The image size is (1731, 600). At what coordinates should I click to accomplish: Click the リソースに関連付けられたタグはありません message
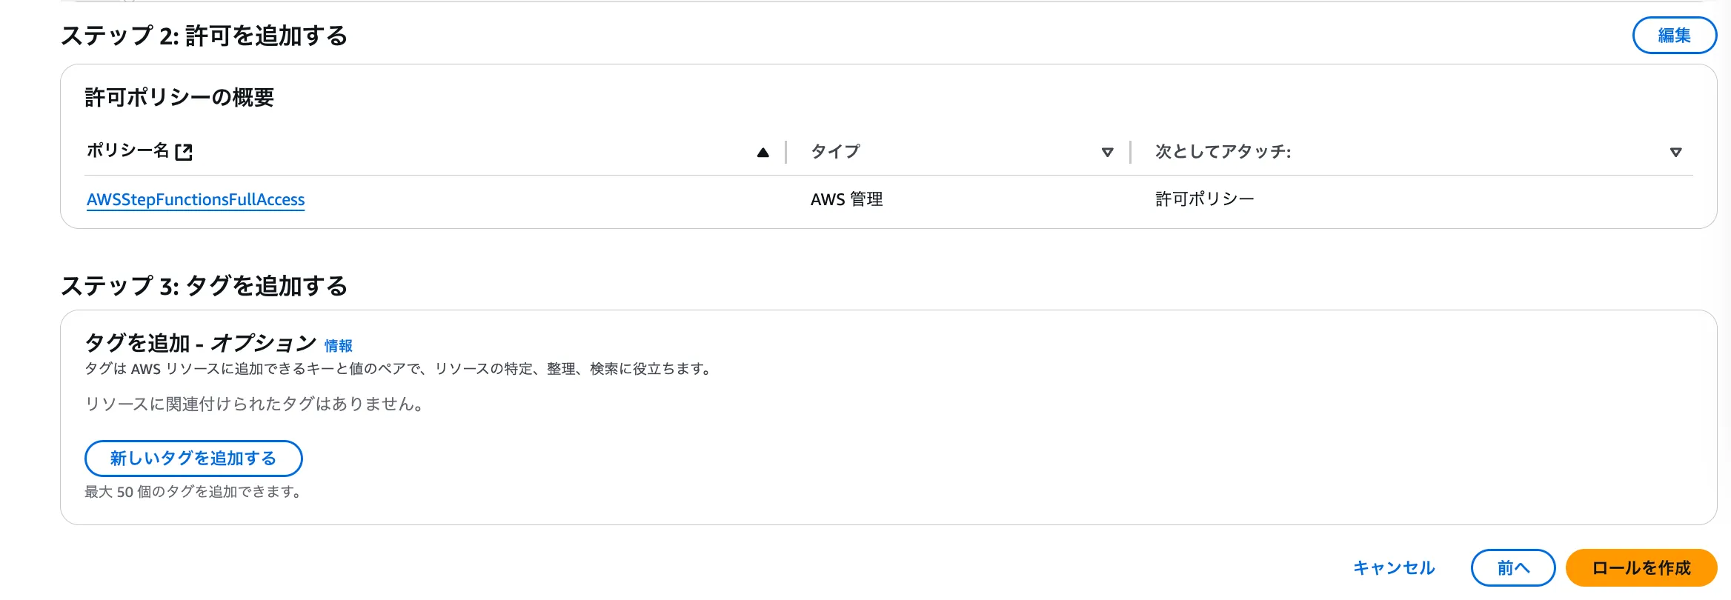[254, 404]
